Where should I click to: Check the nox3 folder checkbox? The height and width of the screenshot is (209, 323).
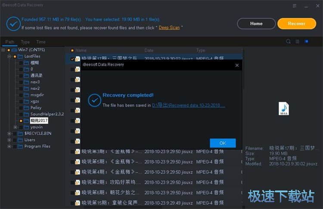point(21,82)
